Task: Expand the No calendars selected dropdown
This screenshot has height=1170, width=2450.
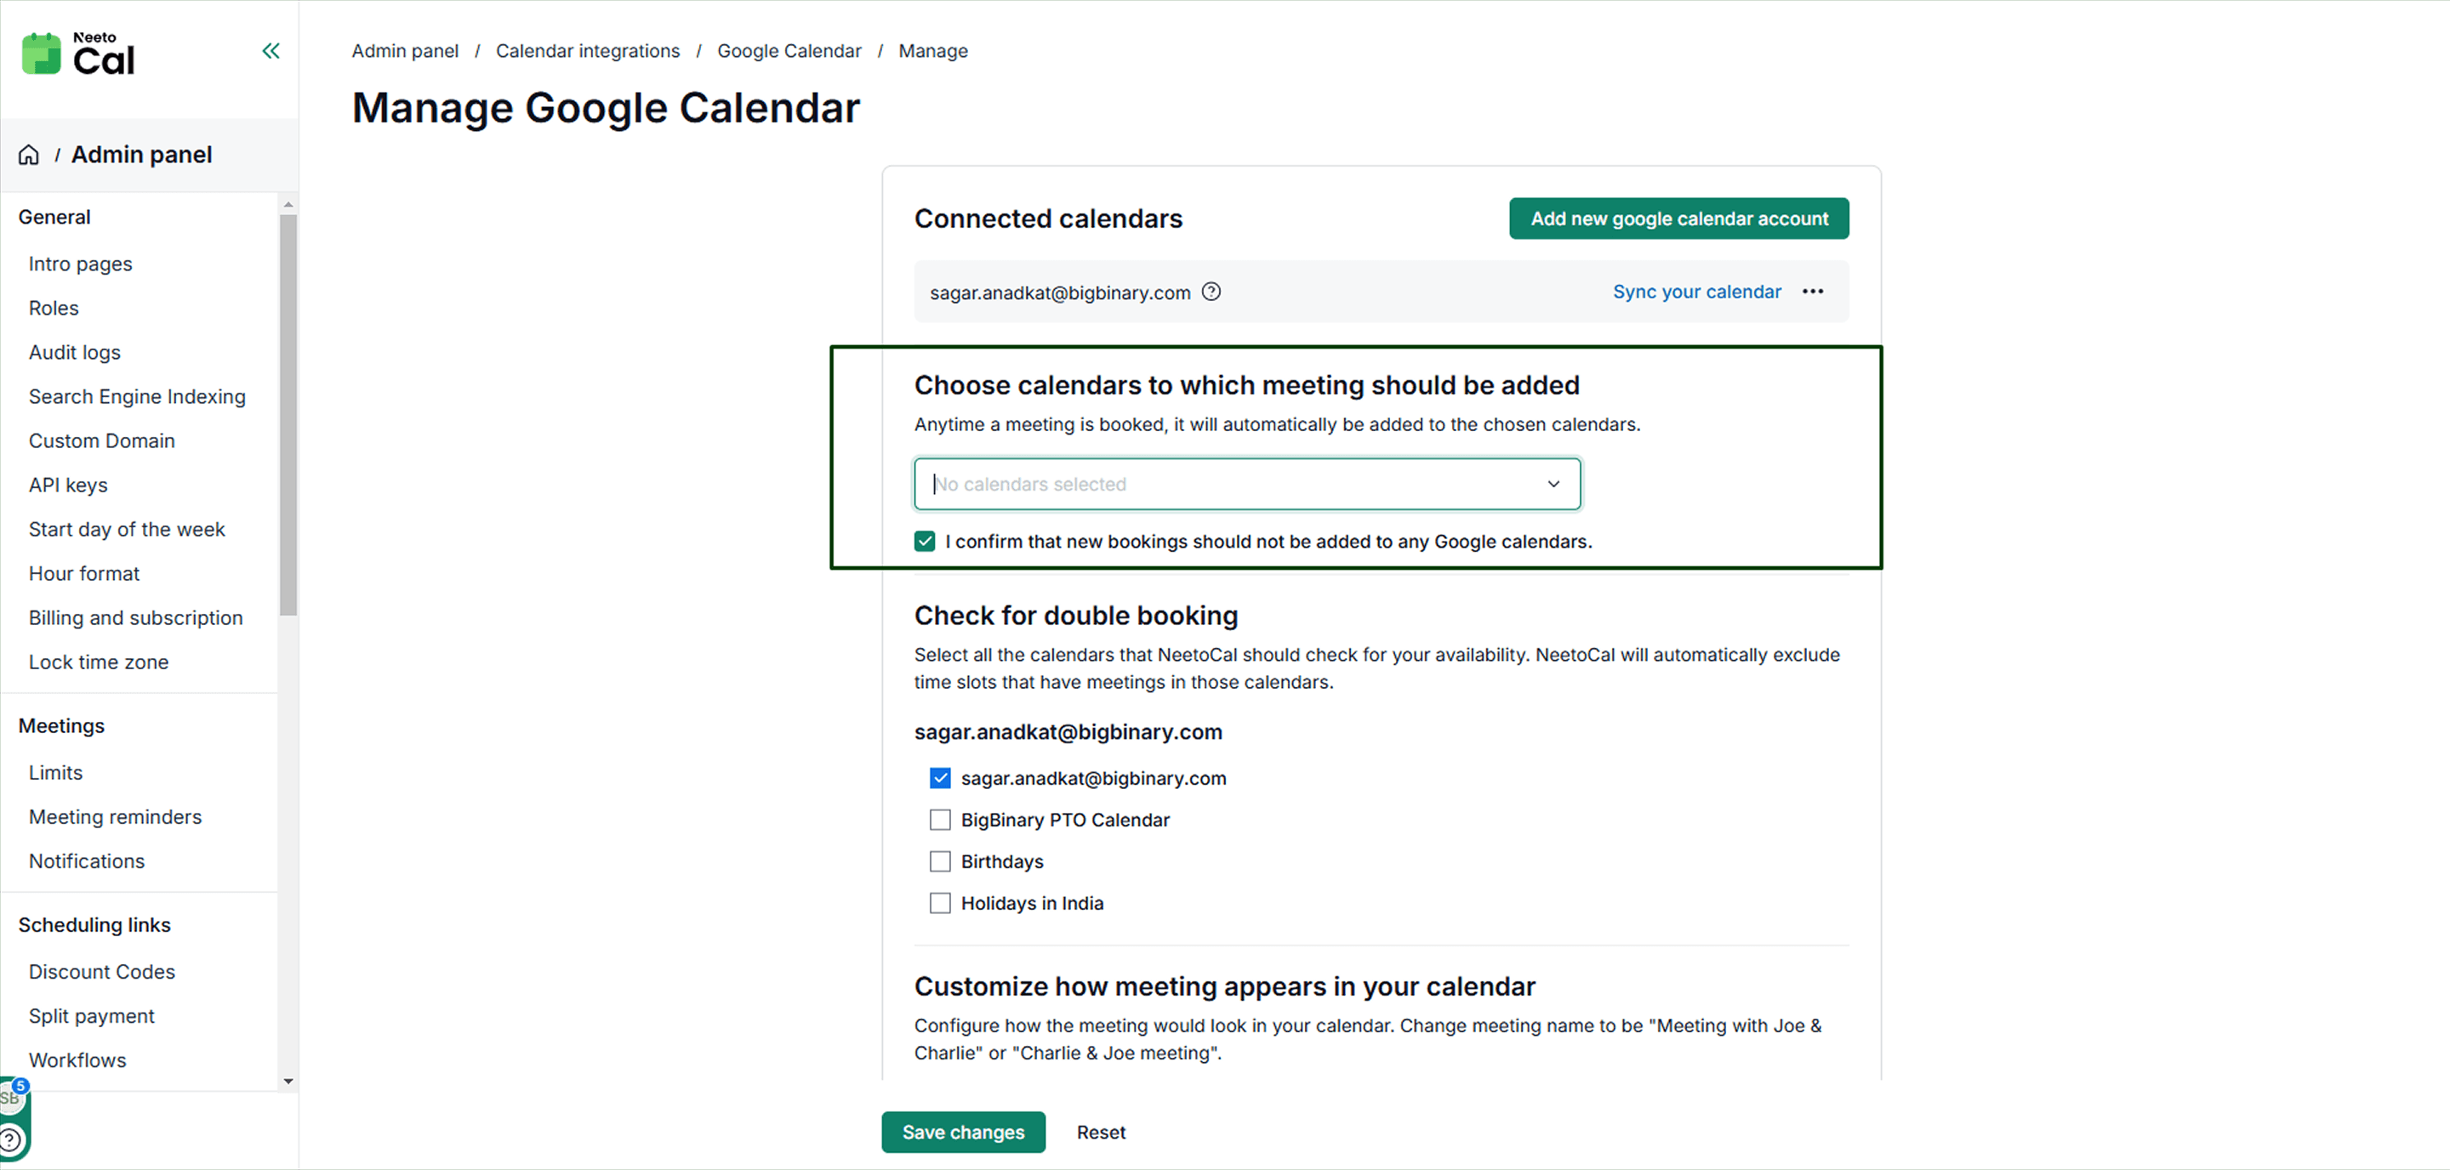Action: click(x=1247, y=485)
